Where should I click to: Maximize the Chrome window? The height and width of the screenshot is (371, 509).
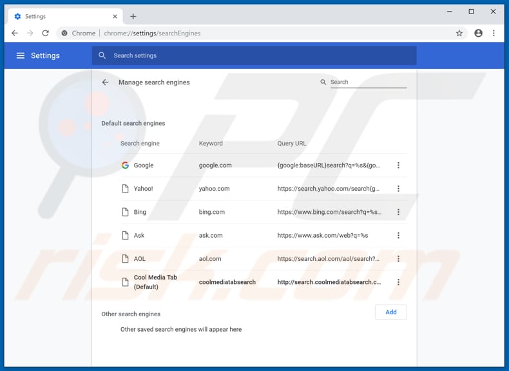pyautogui.click(x=472, y=12)
